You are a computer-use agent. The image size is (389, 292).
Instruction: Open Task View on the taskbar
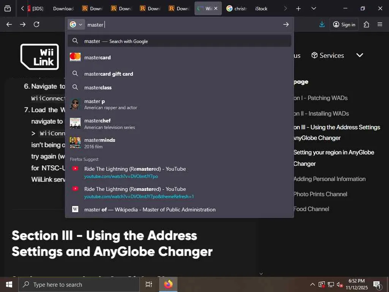pos(149,284)
